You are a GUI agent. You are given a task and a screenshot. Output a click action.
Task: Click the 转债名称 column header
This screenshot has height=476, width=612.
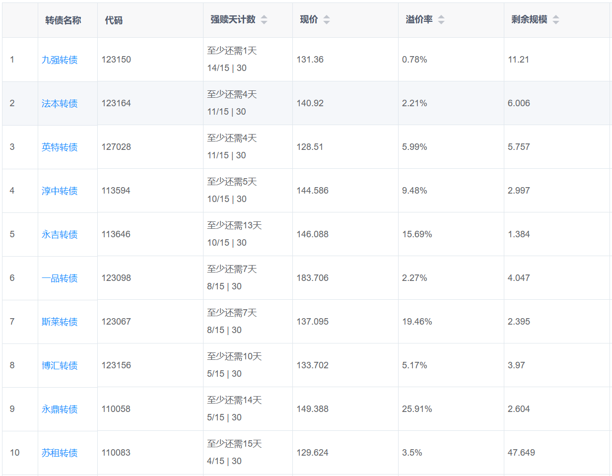tap(63, 20)
